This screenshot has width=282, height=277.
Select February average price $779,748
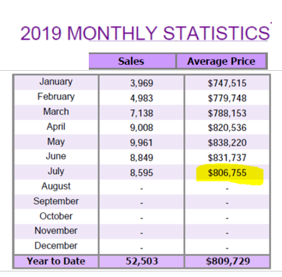pos(227,98)
